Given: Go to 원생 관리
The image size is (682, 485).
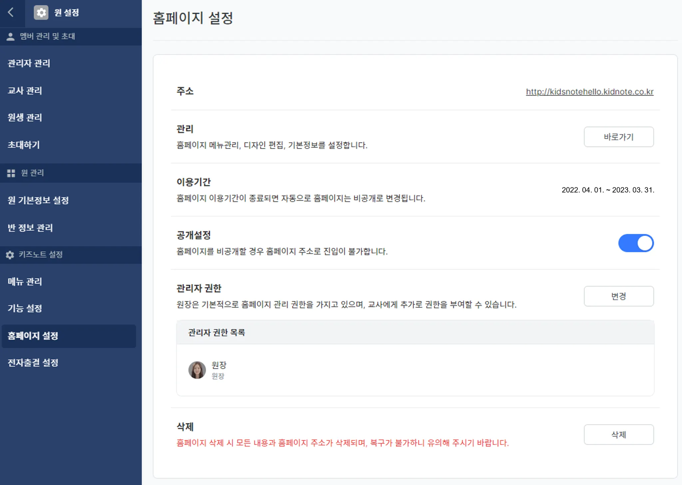Looking at the screenshot, I should click(25, 118).
